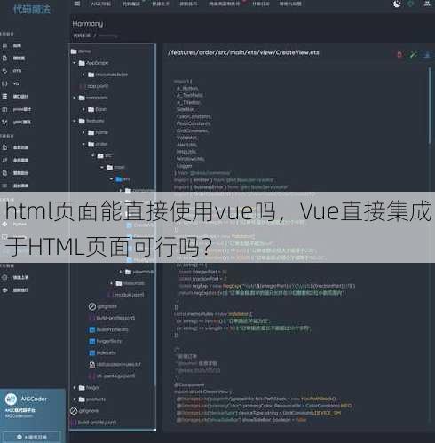Image resolution: width=435 pixels, height=443 pixels.
Task: Open the app.json5 file icon
Action: (82, 86)
